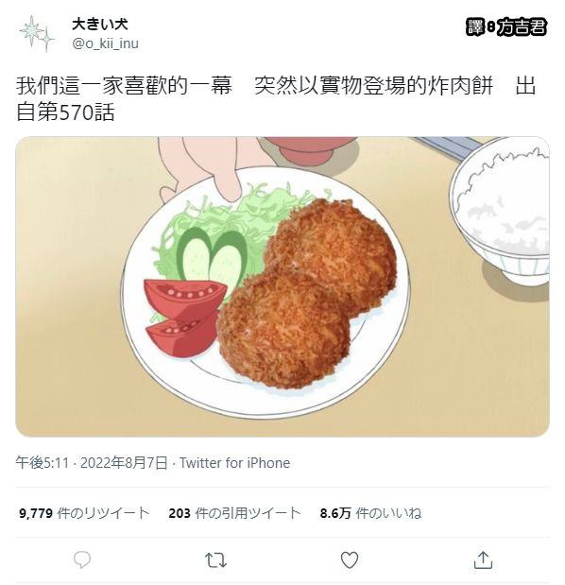
Task: Click the retweet arrows icon
Action: tap(215, 560)
